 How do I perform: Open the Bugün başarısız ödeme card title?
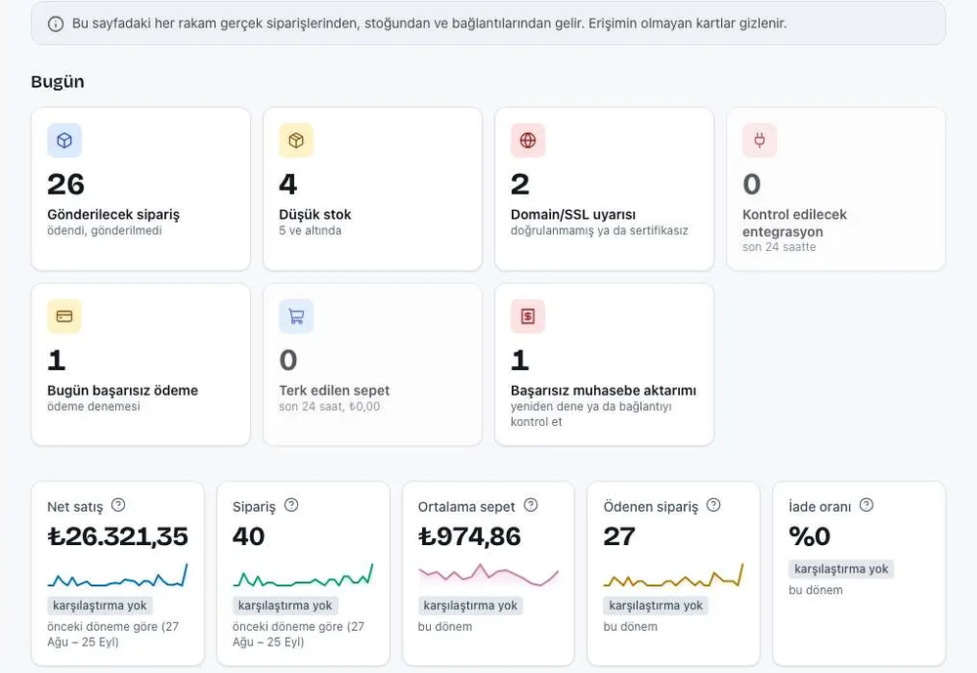123,391
